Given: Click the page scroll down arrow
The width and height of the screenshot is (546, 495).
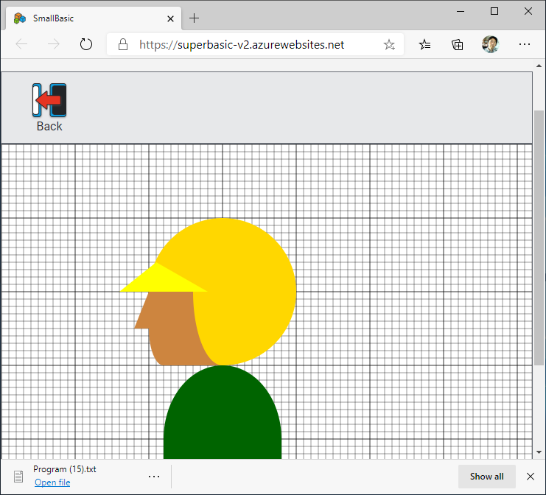Looking at the screenshot, I should (x=539, y=452).
